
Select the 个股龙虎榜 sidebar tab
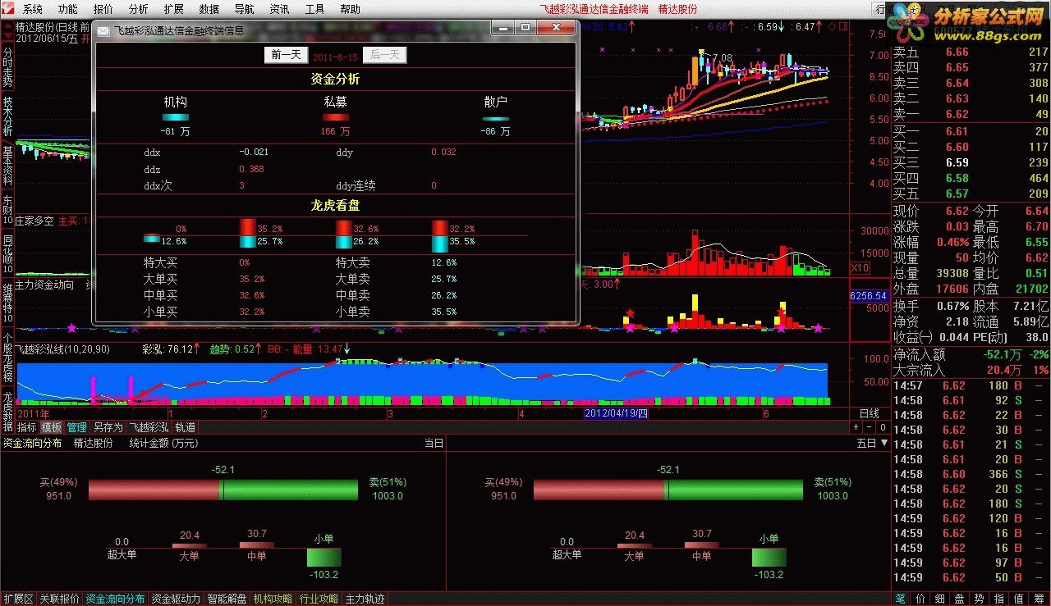[x=7, y=357]
